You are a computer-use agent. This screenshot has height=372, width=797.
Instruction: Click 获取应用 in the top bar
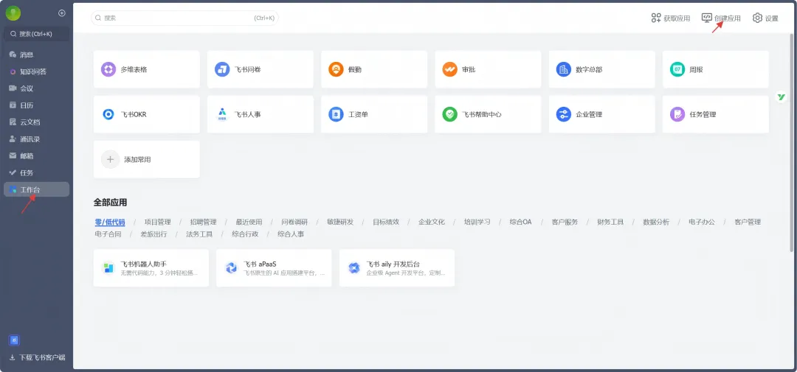(670, 18)
